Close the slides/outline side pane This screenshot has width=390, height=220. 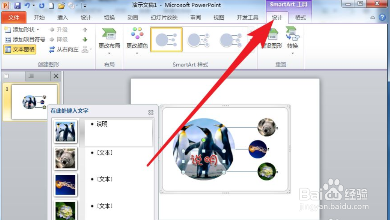(56, 76)
